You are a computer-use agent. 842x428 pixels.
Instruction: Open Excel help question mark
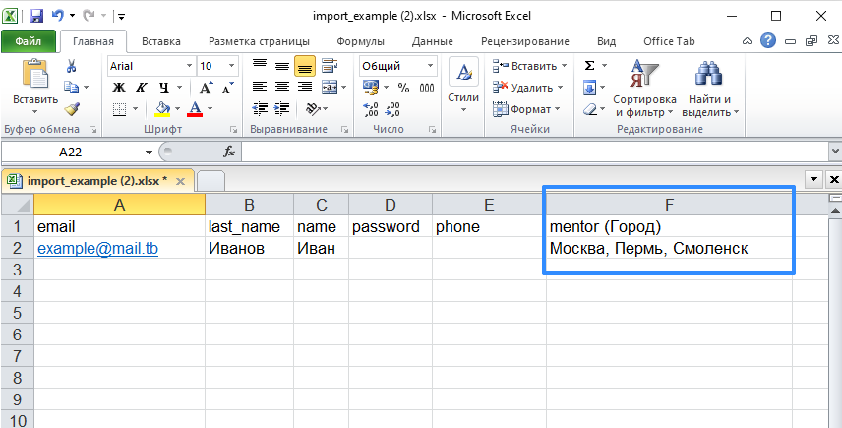tap(768, 41)
